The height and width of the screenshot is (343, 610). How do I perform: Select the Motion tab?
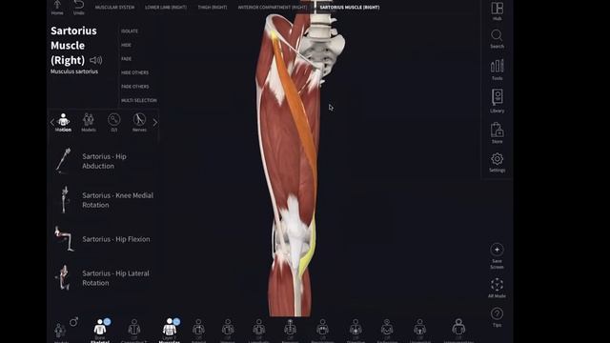tap(63, 123)
